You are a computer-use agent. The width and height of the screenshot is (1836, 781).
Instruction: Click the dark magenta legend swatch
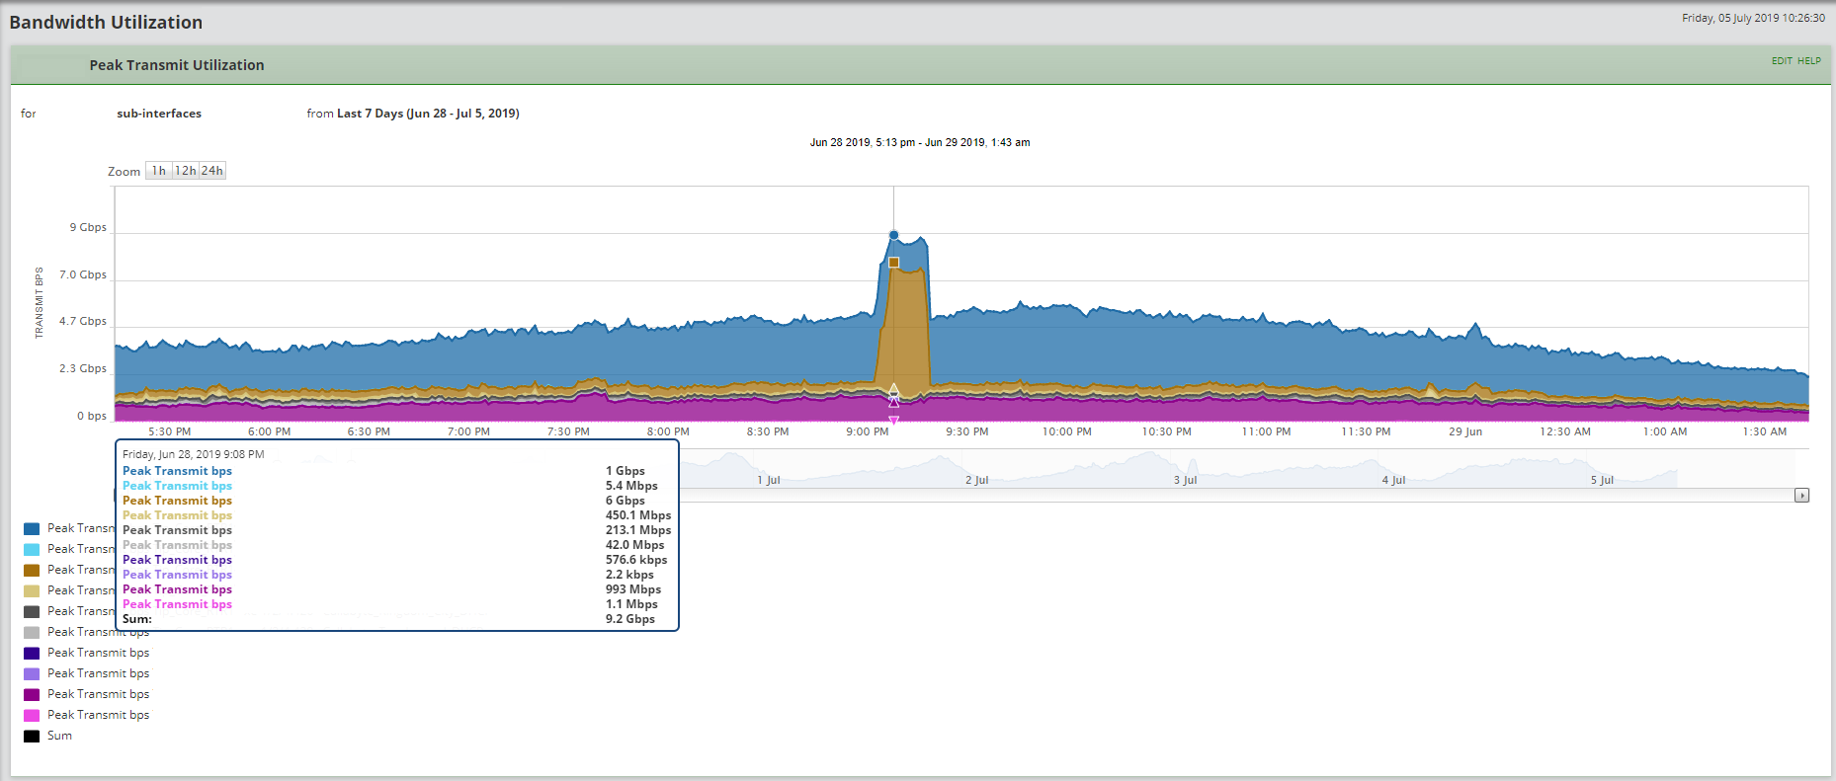click(32, 695)
